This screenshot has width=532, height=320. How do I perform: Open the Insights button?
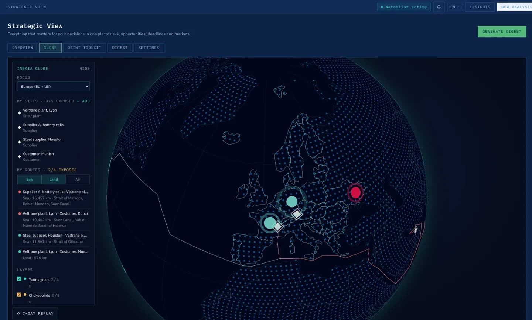pos(480,7)
